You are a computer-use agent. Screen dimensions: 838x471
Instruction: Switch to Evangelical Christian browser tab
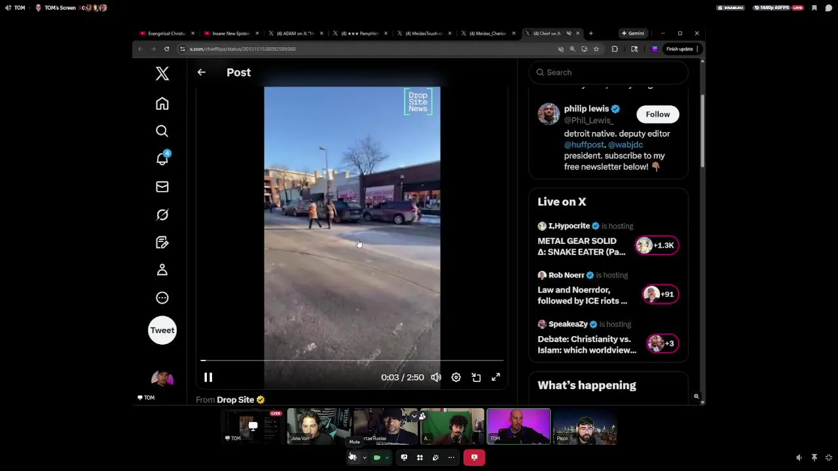coord(167,33)
